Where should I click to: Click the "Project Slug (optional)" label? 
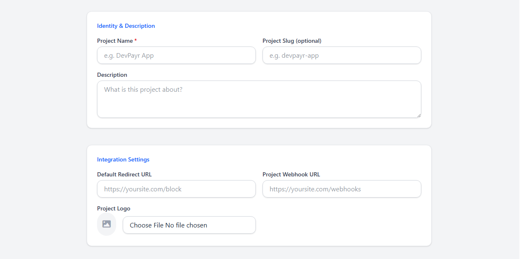pos(292,41)
